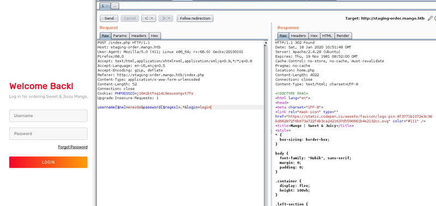Click 'Server: Apache/2.4.29 (Ubuntu)' in response
Viewport: 436px width, 206px height.
[x=308, y=52]
